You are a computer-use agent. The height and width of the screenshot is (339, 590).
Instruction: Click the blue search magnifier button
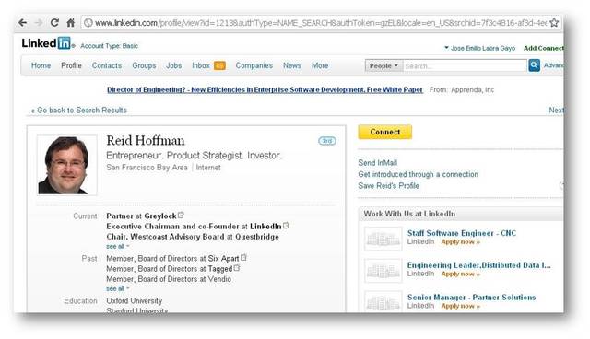(x=534, y=65)
